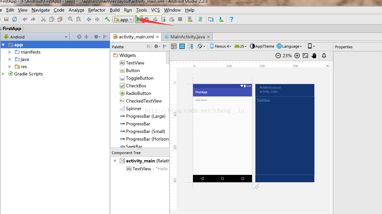Hide the Palette panel with its arrow icon
The height and width of the screenshot is (214, 382).
pyautogui.click(x=165, y=46)
